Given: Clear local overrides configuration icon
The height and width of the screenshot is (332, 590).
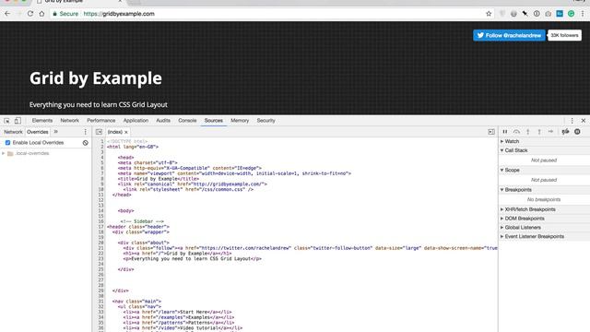Looking at the screenshot, I should click(x=86, y=143).
